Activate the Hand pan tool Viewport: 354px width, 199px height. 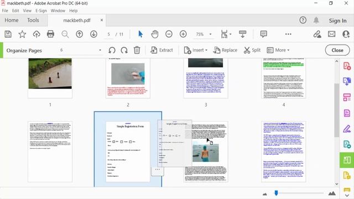pyautogui.click(x=155, y=34)
